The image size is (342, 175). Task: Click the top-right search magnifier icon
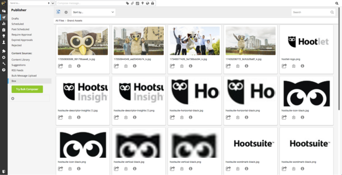click(337, 3)
